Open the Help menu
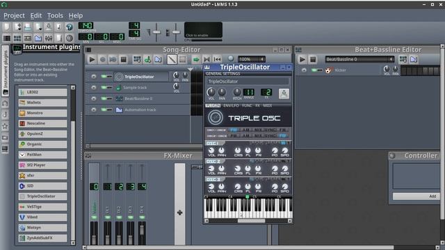This screenshot has width=445, height=250. click(76, 15)
